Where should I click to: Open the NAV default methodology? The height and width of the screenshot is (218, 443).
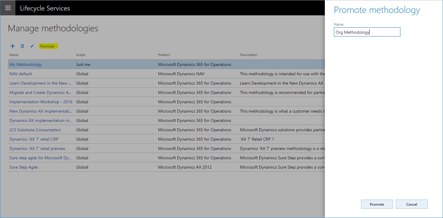tap(20, 74)
